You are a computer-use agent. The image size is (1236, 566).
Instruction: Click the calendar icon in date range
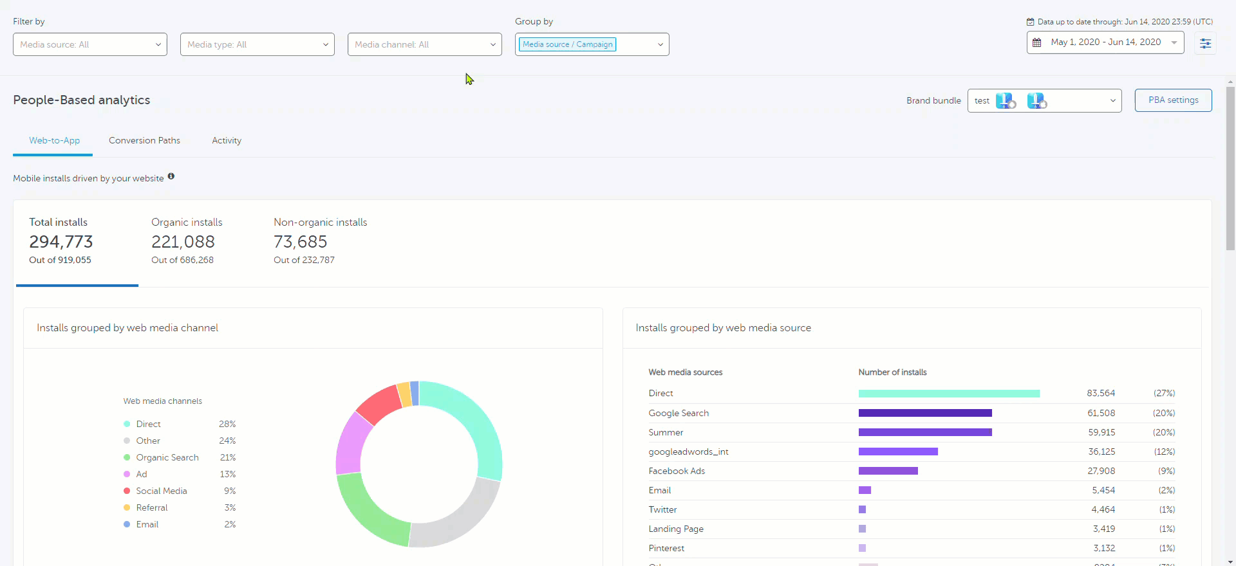pyautogui.click(x=1037, y=42)
